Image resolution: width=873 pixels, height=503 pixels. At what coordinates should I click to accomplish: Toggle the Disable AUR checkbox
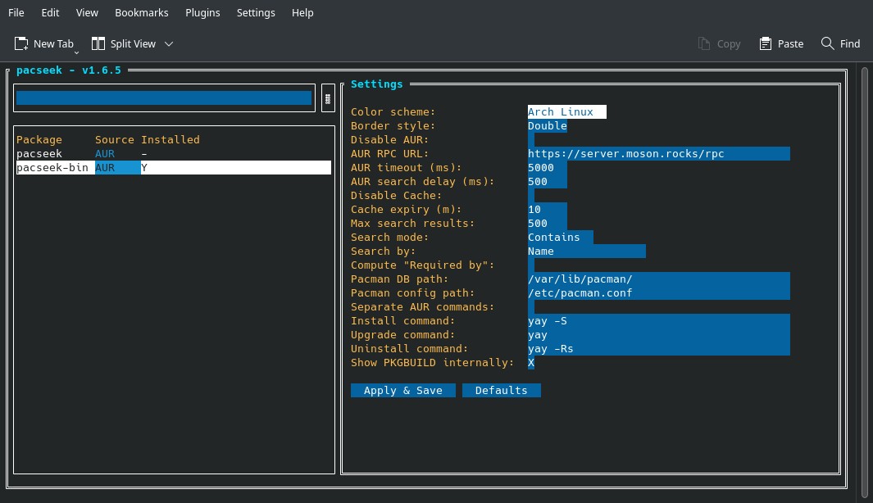(531, 139)
